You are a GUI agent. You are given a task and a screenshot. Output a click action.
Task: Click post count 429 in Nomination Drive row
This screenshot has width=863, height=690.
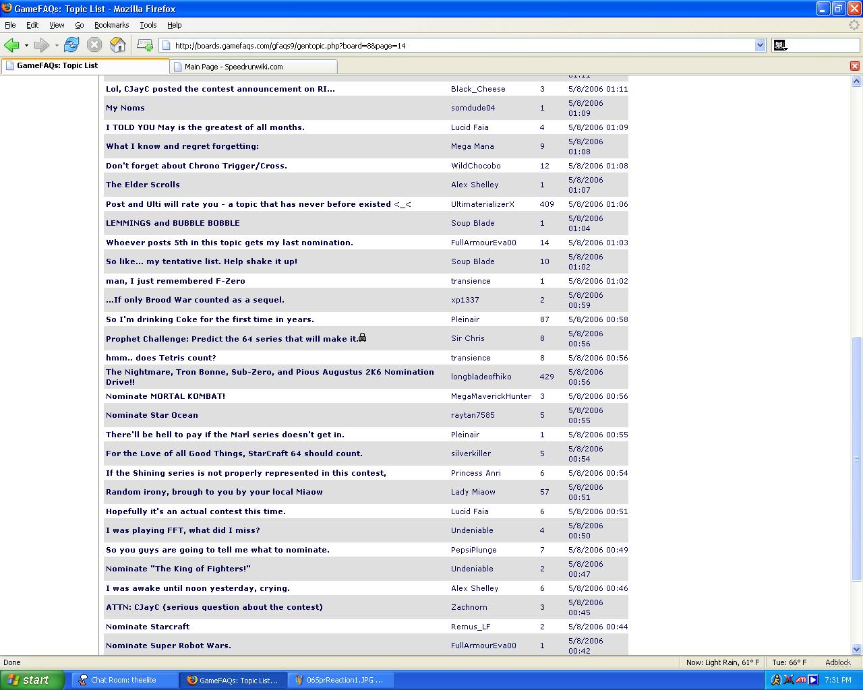pyautogui.click(x=547, y=377)
